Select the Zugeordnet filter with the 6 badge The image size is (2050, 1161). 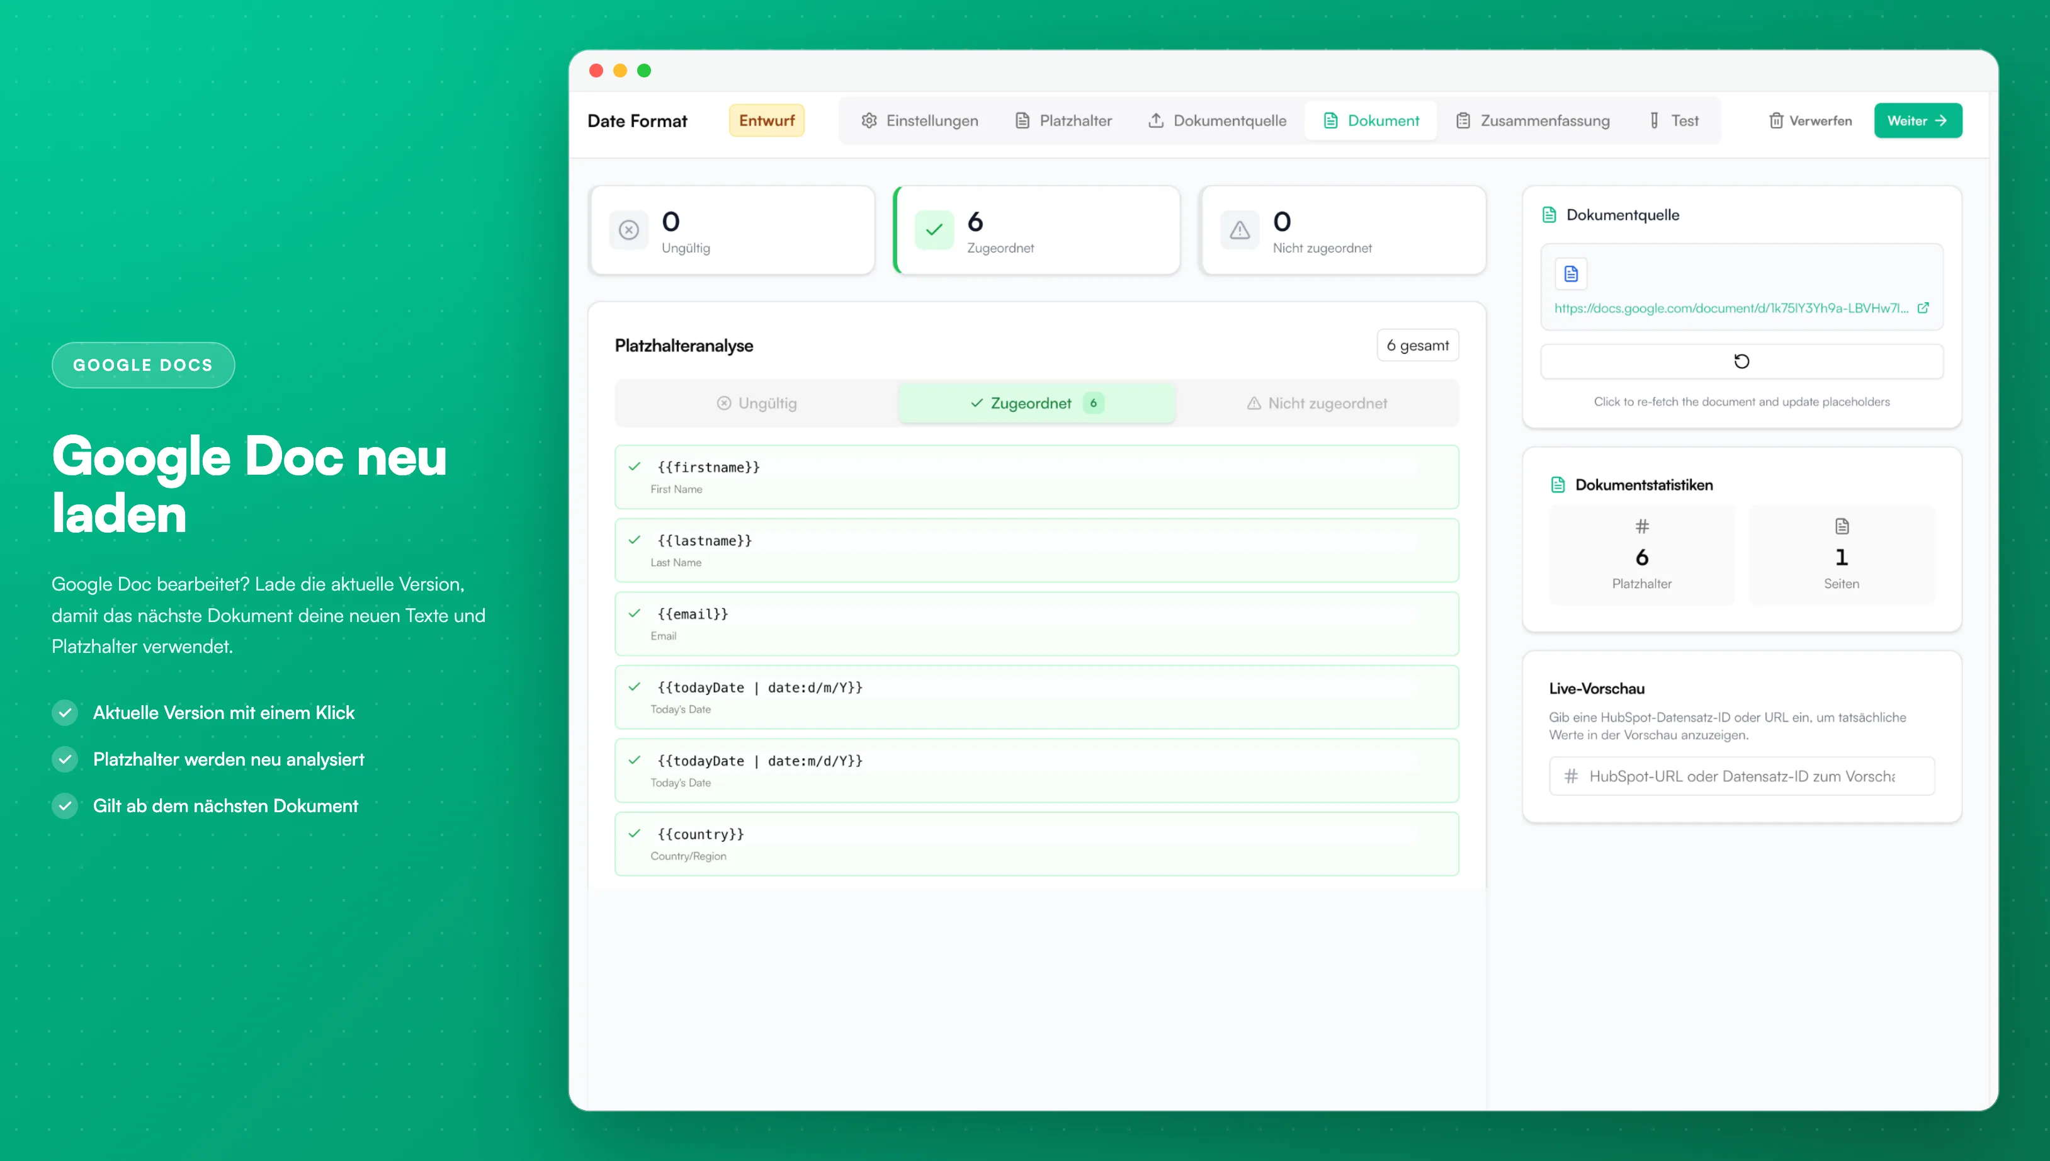[1036, 404]
